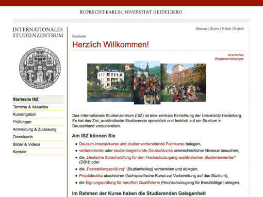
Task: Click Ruprecht-Karls-Universität Heidelberg header
Action: click(131, 12)
